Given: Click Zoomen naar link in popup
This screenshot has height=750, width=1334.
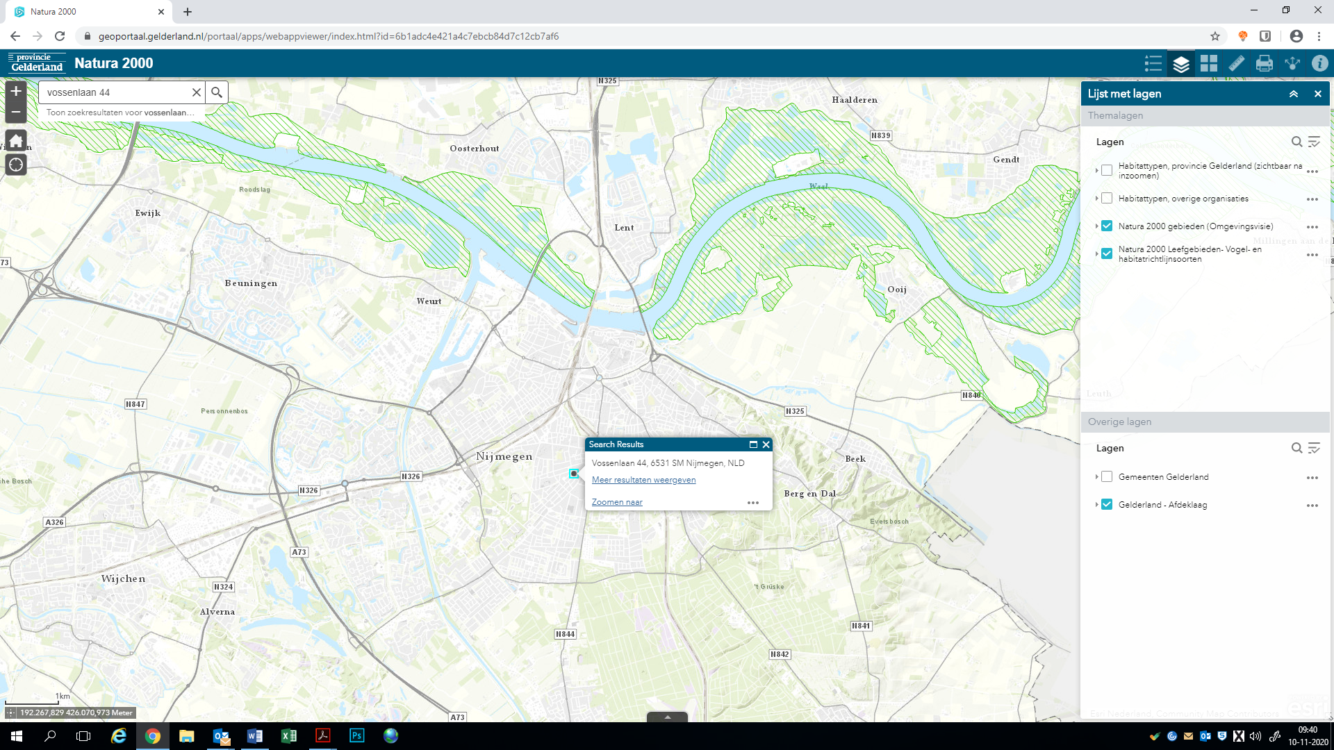Looking at the screenshot, I should (x=617, y=502).
